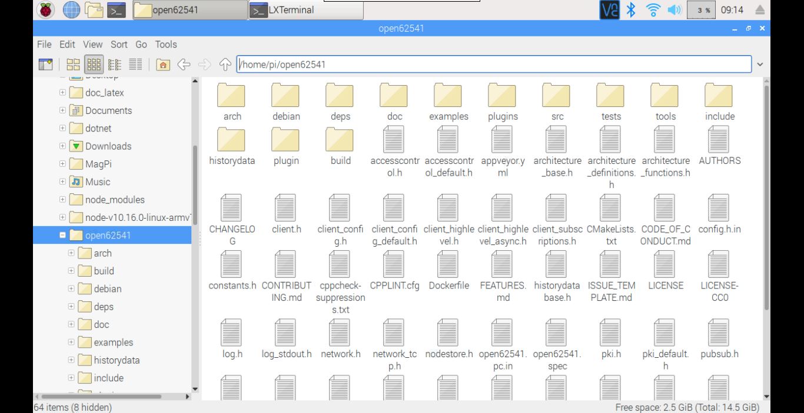Switch to detailed list view
Image resolution: width=804 pixels, height=413 pixels.
134,64
